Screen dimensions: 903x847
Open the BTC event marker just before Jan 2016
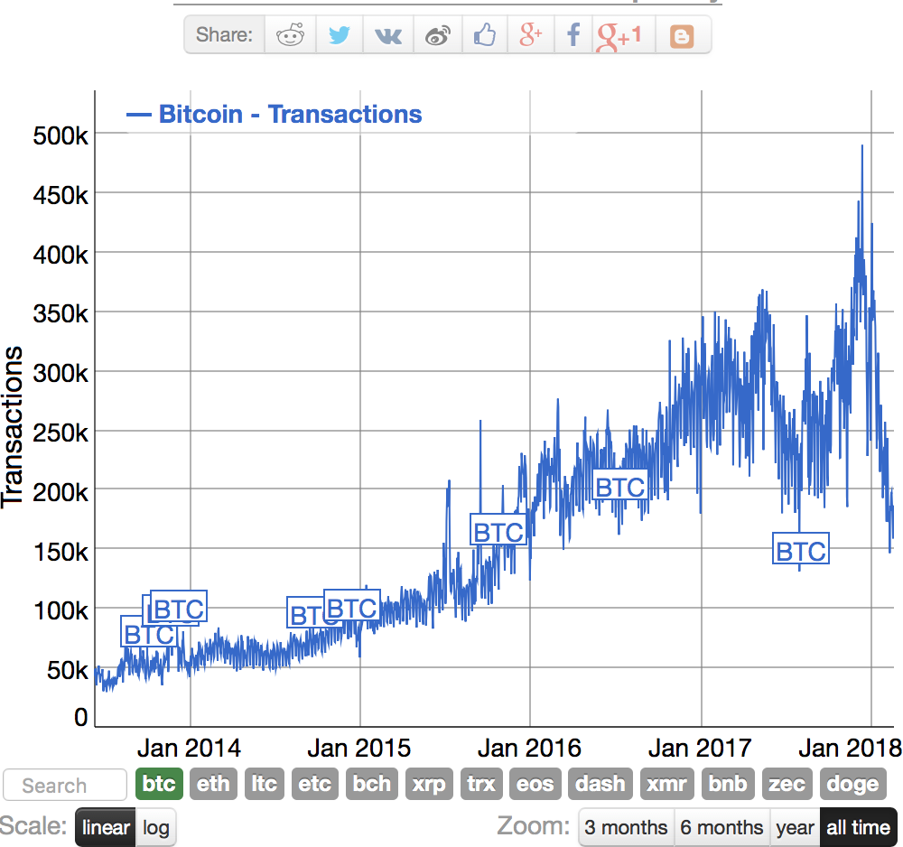[498, 529]
